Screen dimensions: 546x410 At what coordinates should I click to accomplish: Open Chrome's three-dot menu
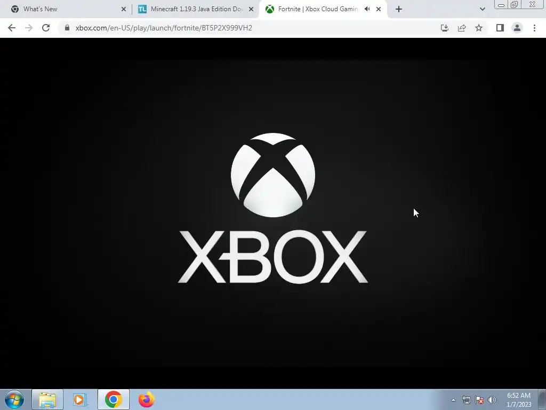click(534, 28)
